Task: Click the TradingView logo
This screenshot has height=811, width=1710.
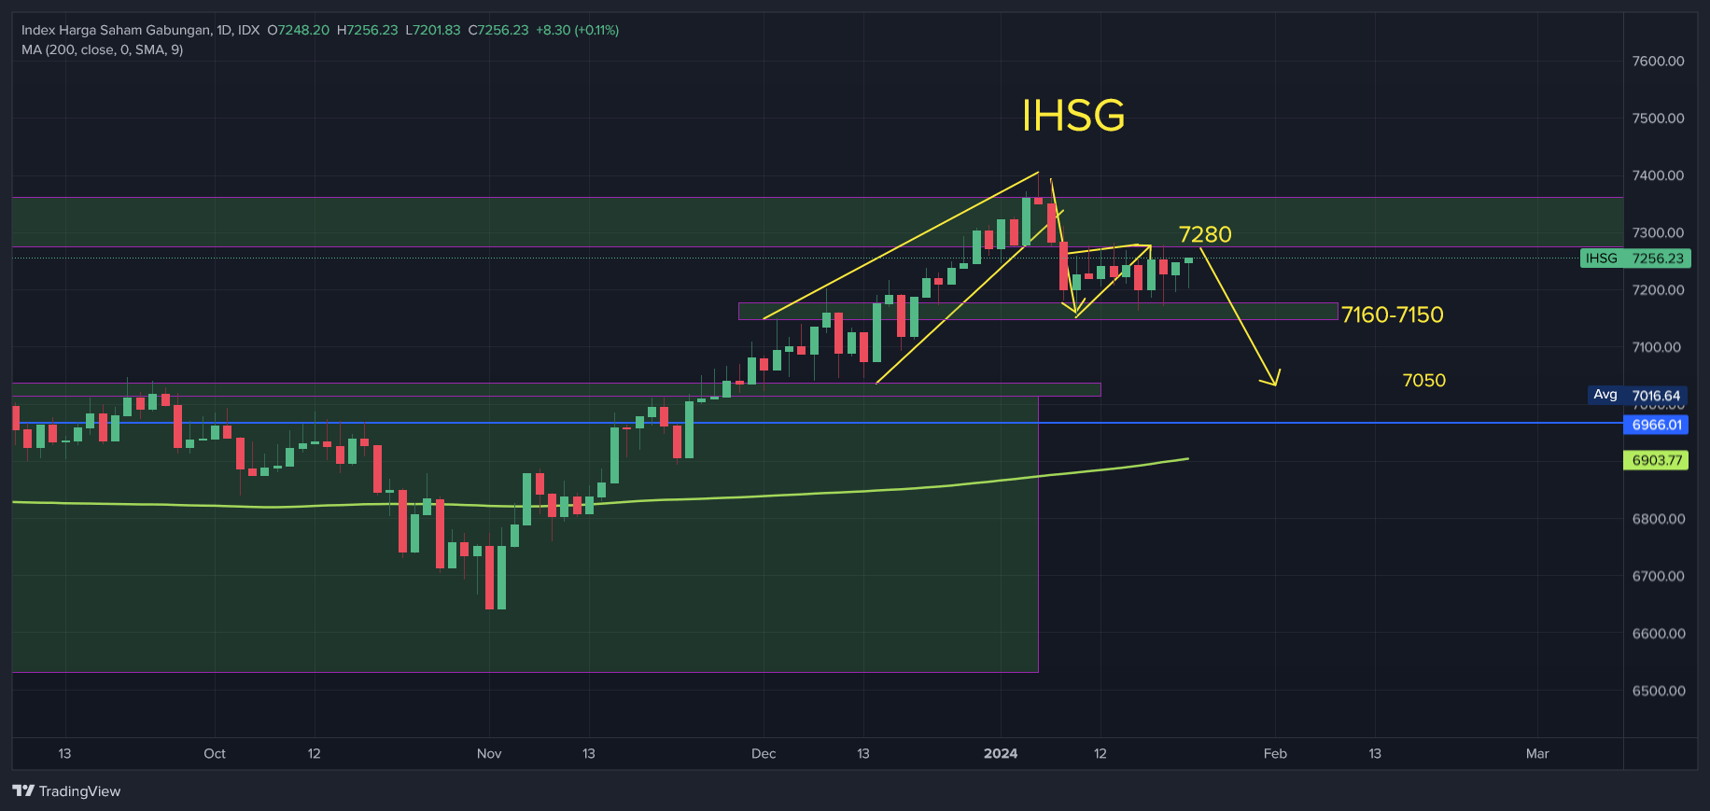Action: click(66, 791)
